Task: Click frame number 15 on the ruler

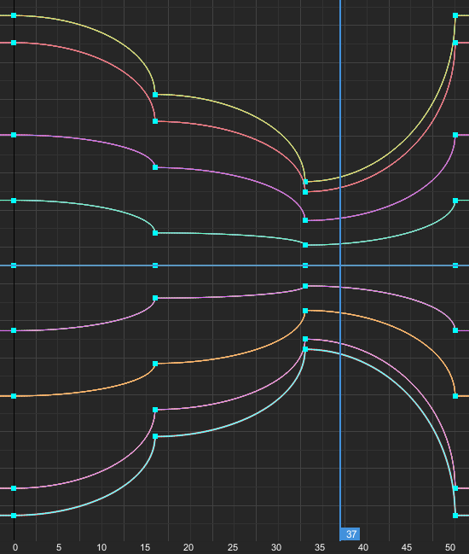Action: pos(145,547)
